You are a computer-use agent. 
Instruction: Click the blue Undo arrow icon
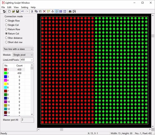click(23, 12)
